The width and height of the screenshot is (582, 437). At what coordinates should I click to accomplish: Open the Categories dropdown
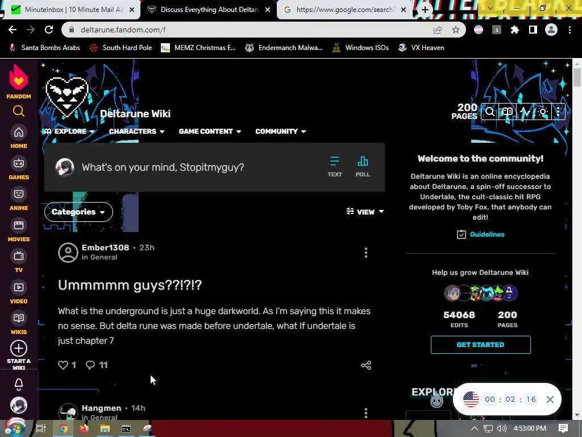(78, 212)
